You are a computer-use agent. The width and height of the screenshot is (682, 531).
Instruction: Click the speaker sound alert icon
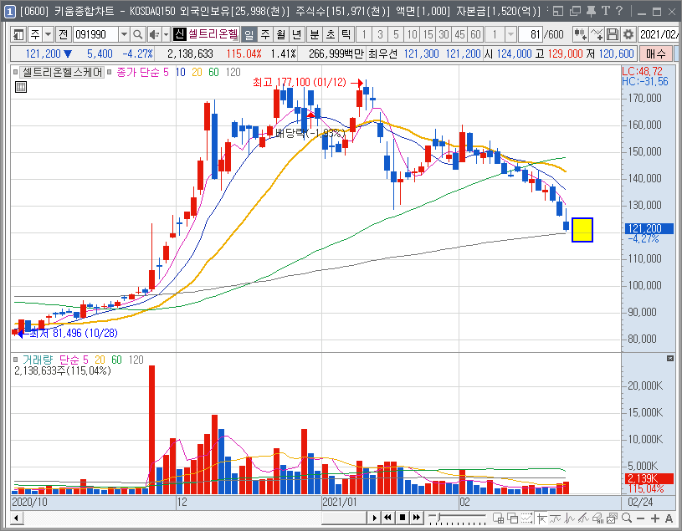(153, 34)
